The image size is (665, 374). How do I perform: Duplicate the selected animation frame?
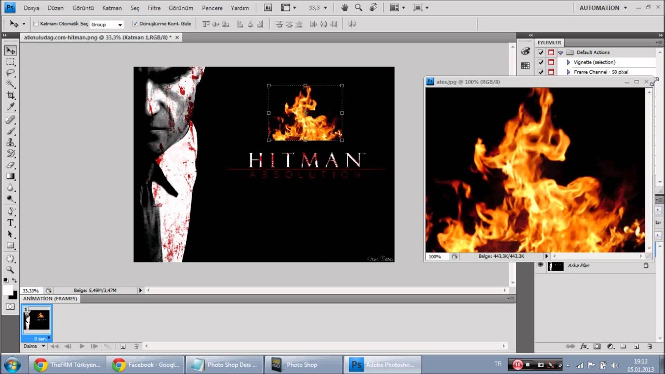(x=123, y=346)
